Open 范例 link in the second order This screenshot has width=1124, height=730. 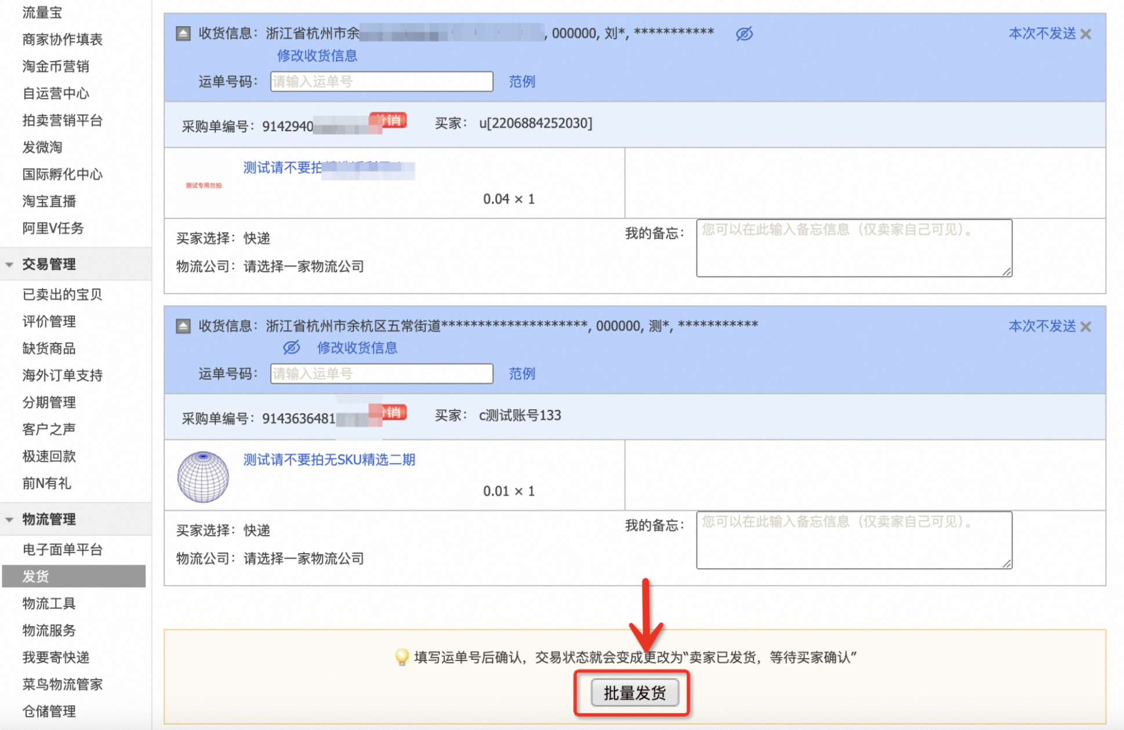point(522,374)
